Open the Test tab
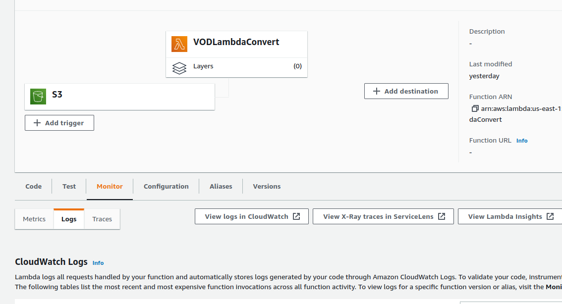This screenshot has height=304, width=562. click(x=69, y=187)
